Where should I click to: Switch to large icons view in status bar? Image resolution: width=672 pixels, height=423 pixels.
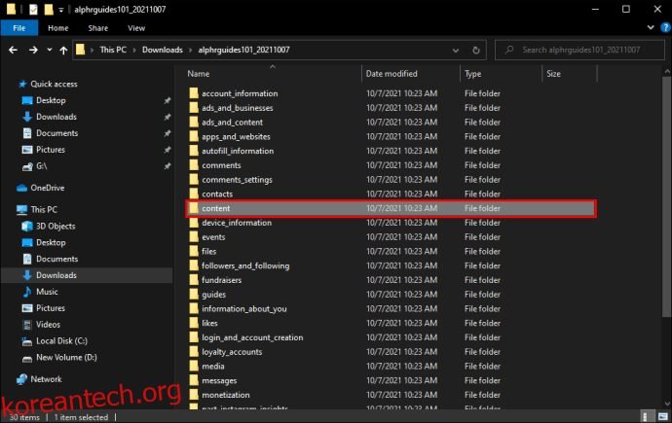click(x=663, y=416)
